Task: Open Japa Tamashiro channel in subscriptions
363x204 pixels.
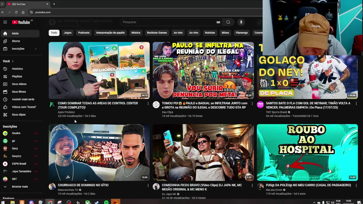Action: [x=20, y=171]
